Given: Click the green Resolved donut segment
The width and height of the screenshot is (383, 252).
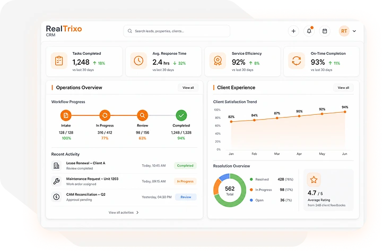Looking at the screenshot, I should 243,196.
